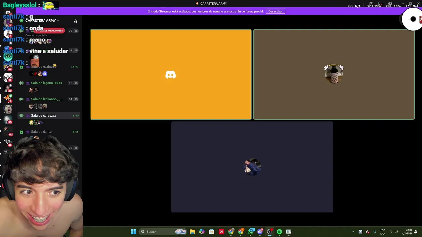This screenshot has width=422, height=237.
Task: Switch the ESP LAA input language indicator
Action: [x=383, y=232]
